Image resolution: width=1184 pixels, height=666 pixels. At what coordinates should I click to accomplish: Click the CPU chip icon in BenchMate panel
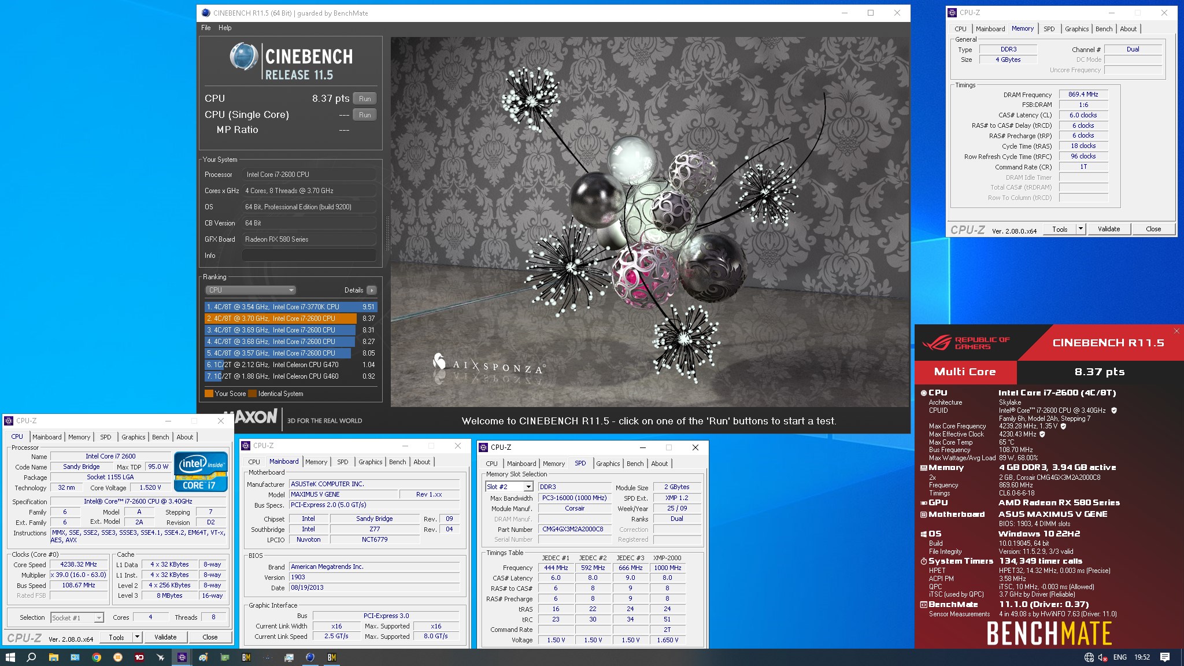tap(923, 393)
